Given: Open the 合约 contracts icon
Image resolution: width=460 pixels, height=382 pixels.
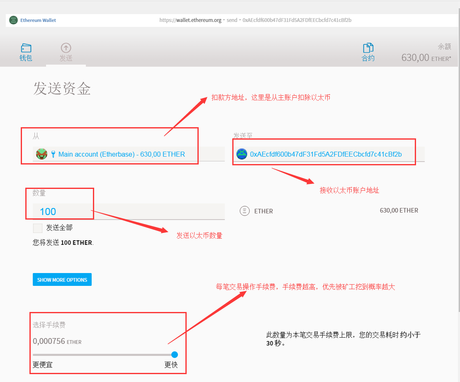Looking at the screenshot, I should (368, 48).
